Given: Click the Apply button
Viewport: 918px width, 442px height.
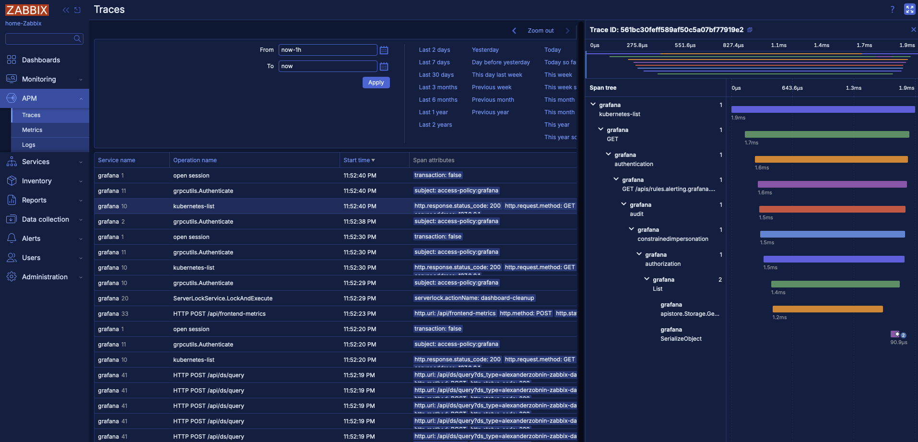Looking at the screenshot, I should point(376,83).
